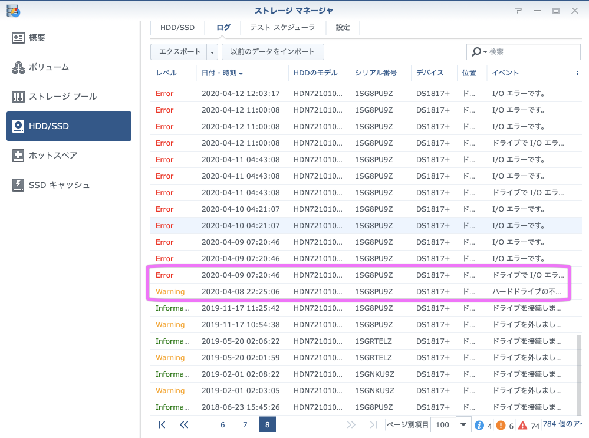
Task: Click the red error triangle icon
Action: 522,425
